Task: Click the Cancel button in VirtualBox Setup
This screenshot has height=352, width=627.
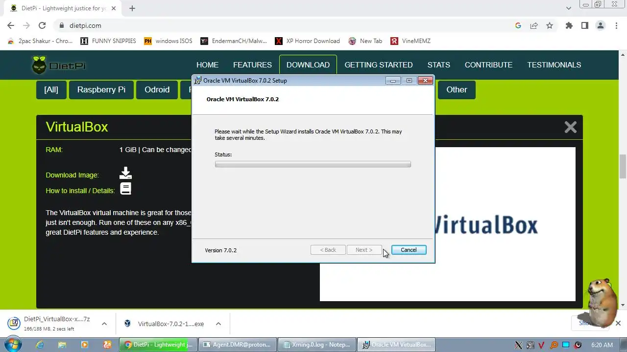Action: click(x=409, y=250)
